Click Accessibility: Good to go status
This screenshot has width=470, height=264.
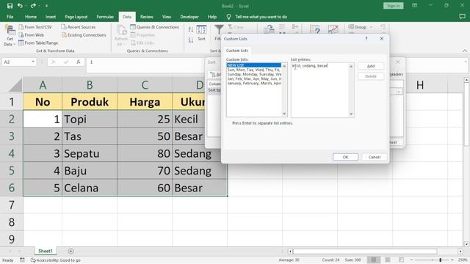(56, 260)
